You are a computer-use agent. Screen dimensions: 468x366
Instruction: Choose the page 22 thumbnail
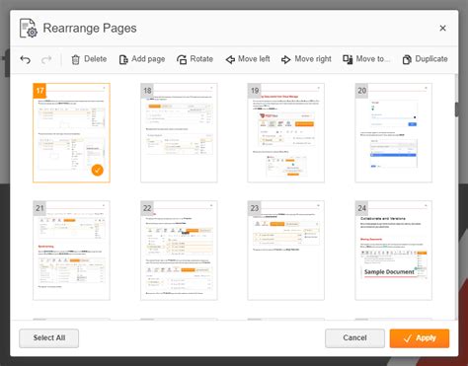pos(179,251)
